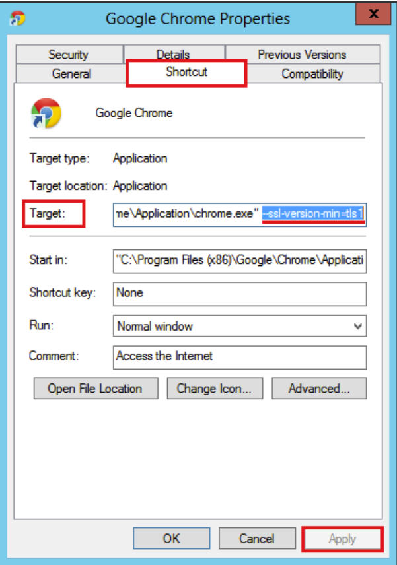397x565 pixels.
Task: Switch to the Security tab
Action: 69,54
